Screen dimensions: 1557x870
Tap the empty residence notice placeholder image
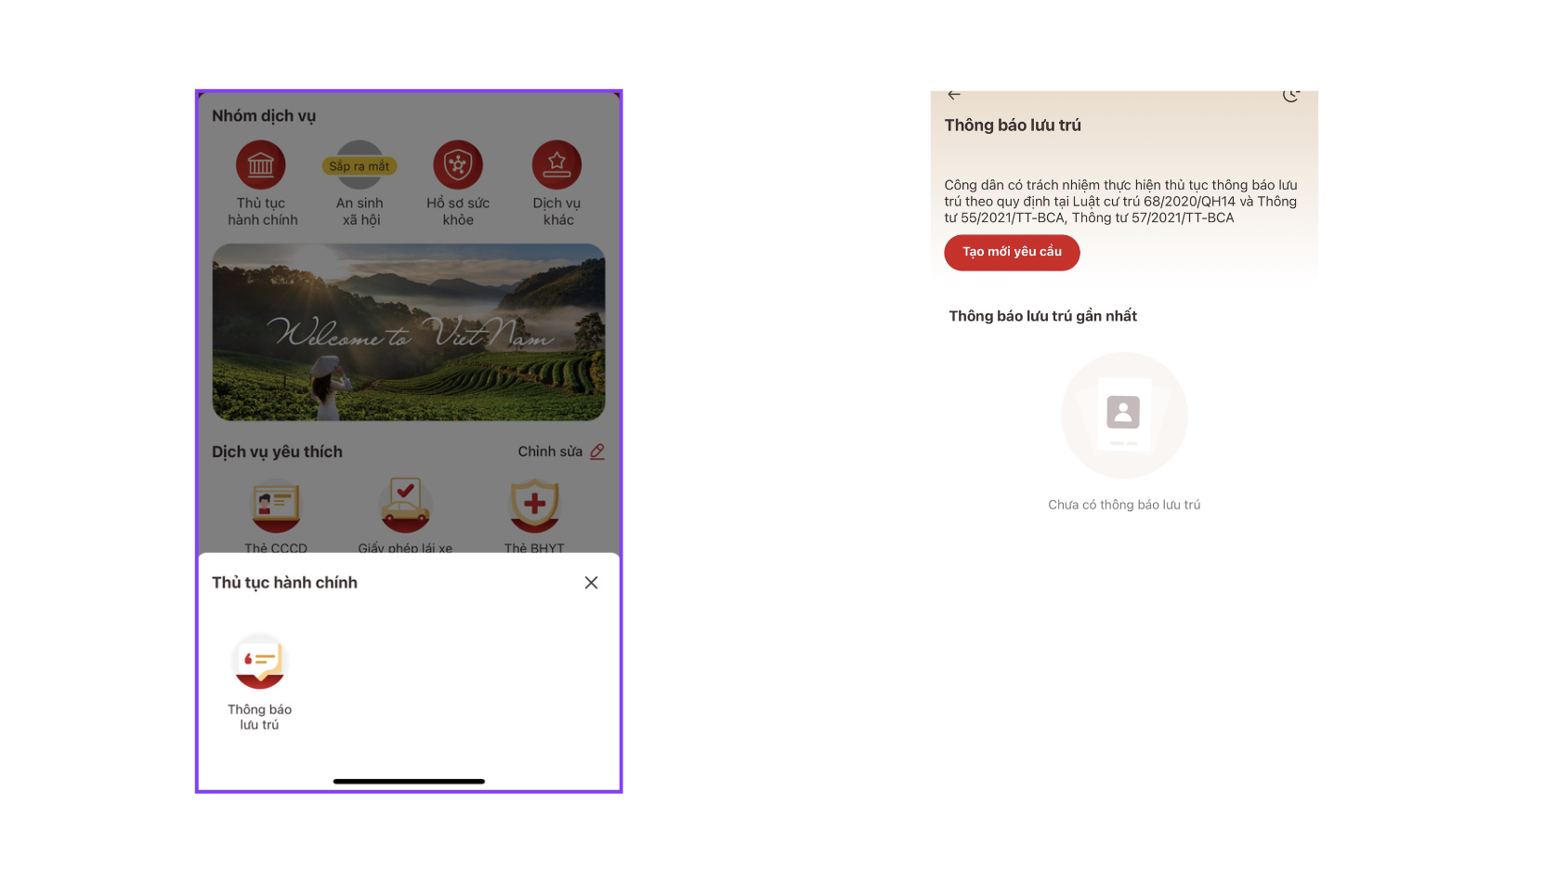(1124, 415)
